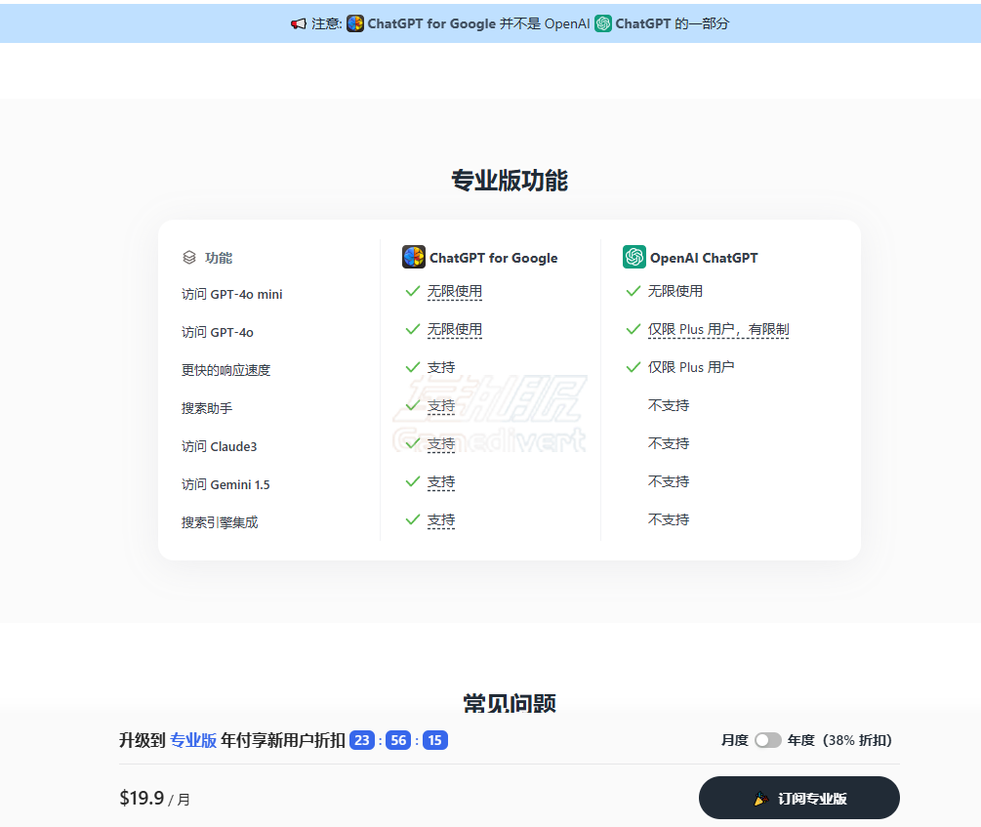Screen dimensions: 981x827
Task: Click the checkmark beside 仅限 Plus 用户，有限制
Action: click(x=634, y=329)
